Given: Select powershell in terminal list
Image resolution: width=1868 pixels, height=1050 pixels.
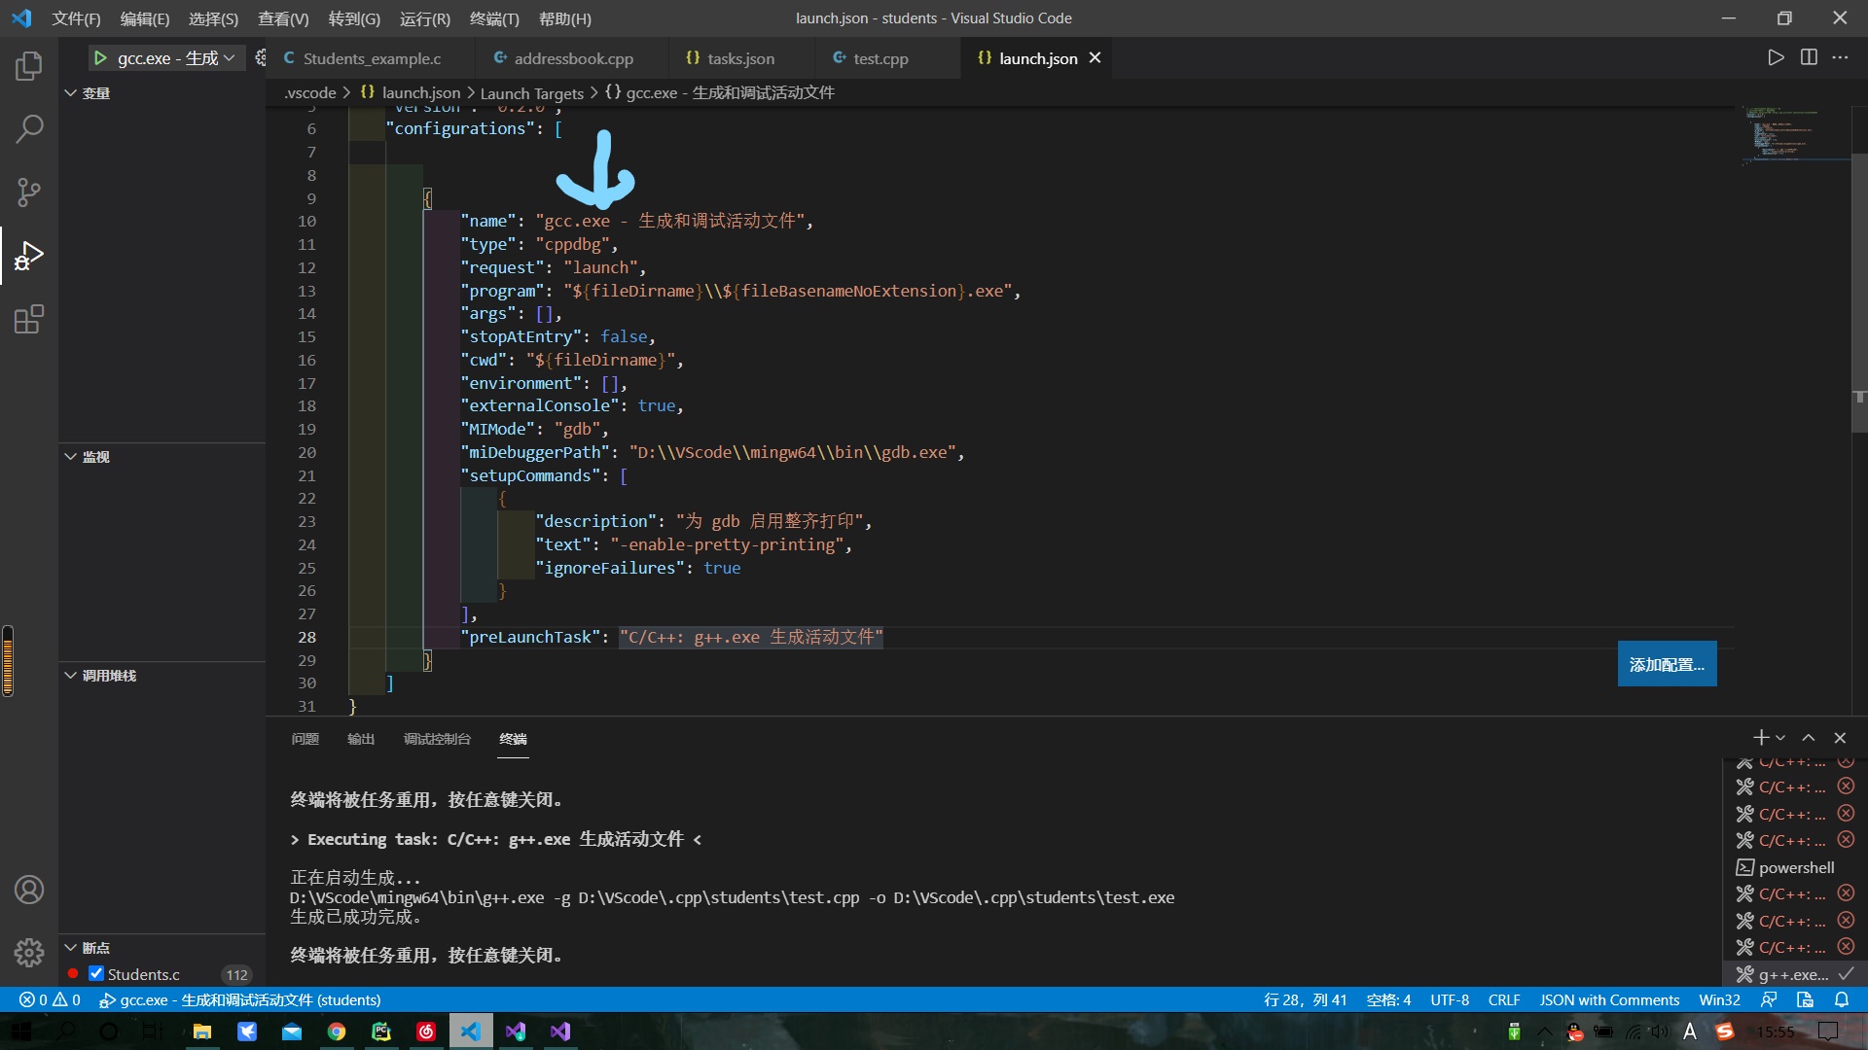Looking at the screenshot, I should click(x=1795, y=867).
